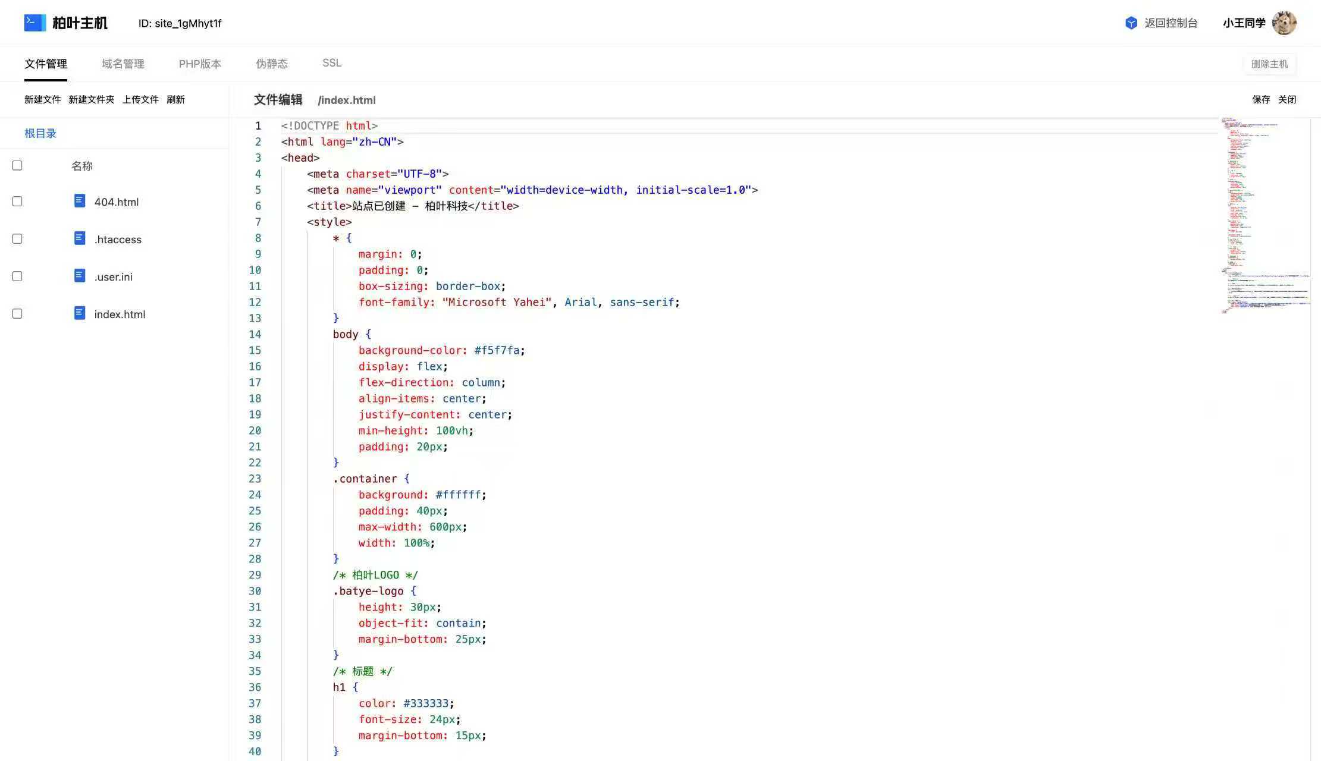The width and height of the screenshot is (1321, 761).
Task: Switch to the 域名管理 tab
Action: 123,64
